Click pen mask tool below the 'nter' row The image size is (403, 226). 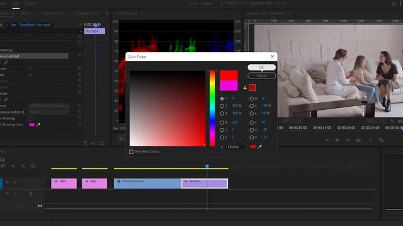tap(6, 99)
